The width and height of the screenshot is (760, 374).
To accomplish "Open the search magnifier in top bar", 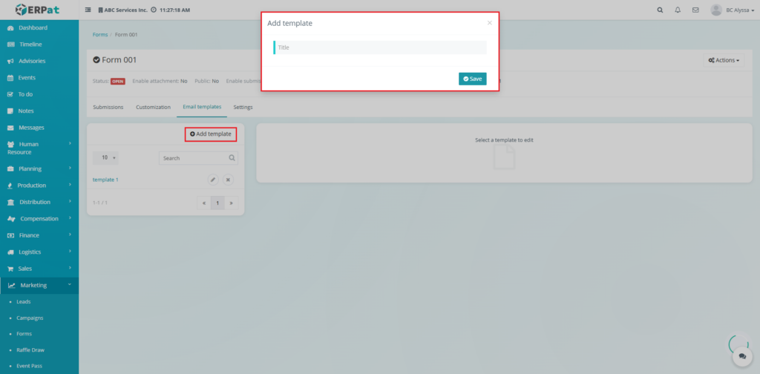I will click(x=660, y=10).
